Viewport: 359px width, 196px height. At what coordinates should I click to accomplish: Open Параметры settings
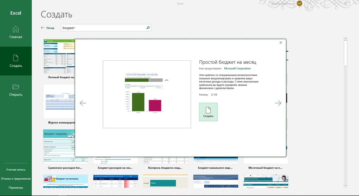coord(16,188)
